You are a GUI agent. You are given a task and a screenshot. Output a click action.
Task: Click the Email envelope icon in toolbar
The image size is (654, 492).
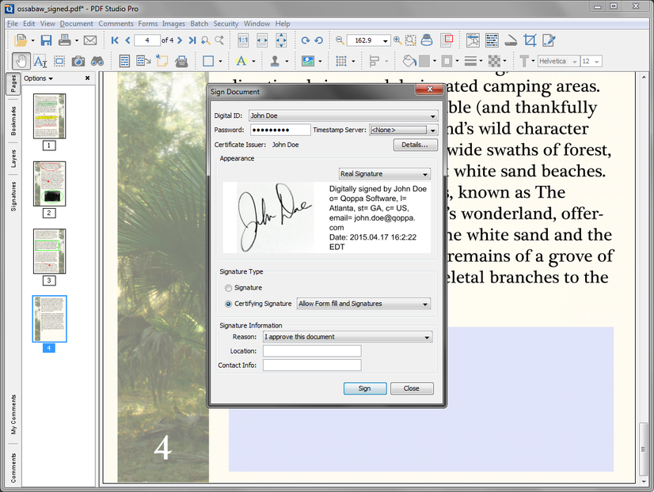tap(90, 40)
